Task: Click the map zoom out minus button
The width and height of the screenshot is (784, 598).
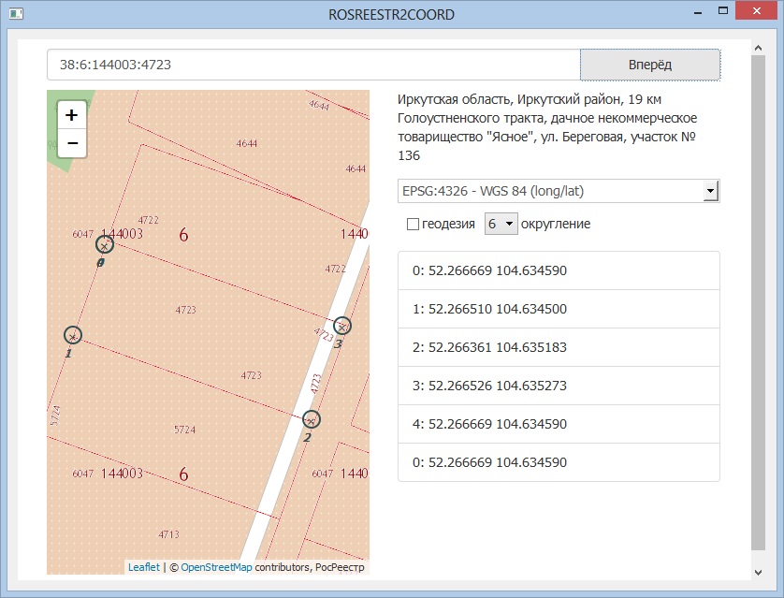Action: 72,143
